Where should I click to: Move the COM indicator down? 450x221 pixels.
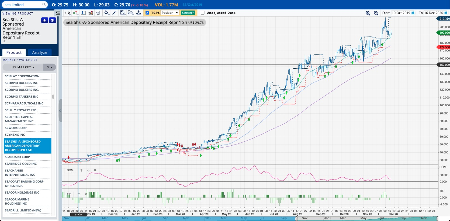pyautogui.click(x=88, y=170)
